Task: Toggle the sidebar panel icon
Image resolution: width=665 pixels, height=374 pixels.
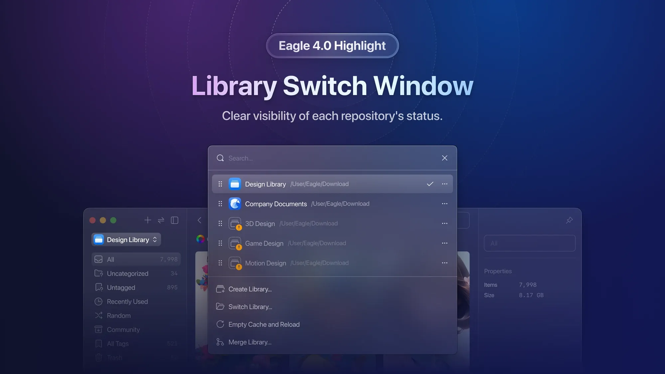Action: pyautogui.click(x=175, y=220)
